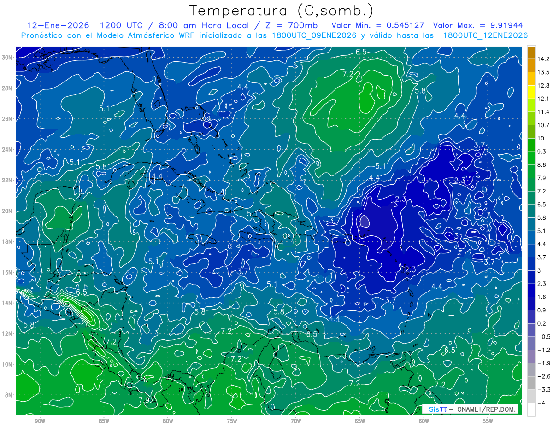Click the "9.3" color scale label

[542, 152]
